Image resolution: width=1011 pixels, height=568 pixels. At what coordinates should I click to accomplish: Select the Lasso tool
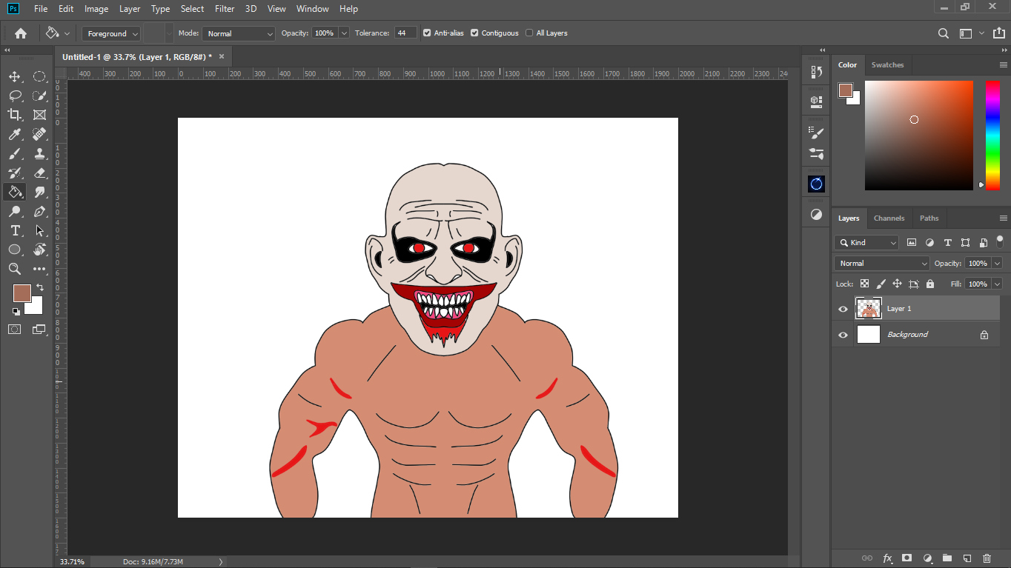coord(14,96)
